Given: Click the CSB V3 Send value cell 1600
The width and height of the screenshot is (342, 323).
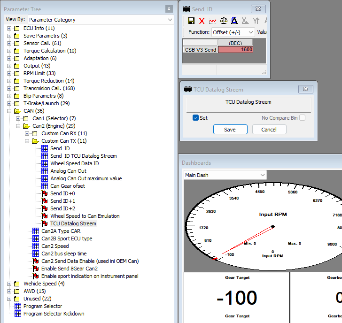Looking at the screenshot, I should (235, 49).
